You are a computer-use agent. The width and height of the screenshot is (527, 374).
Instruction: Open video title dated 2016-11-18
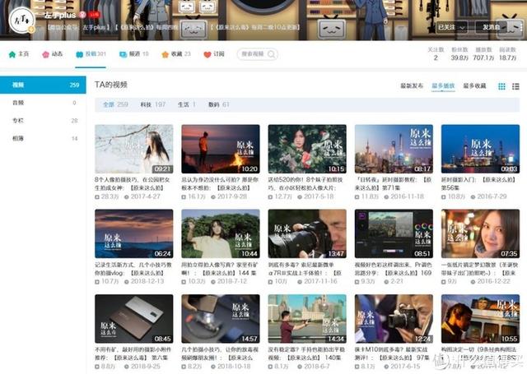coord(394,184)
